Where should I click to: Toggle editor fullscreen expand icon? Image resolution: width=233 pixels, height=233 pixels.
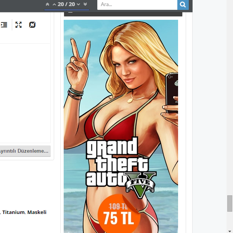coord(18,25)
